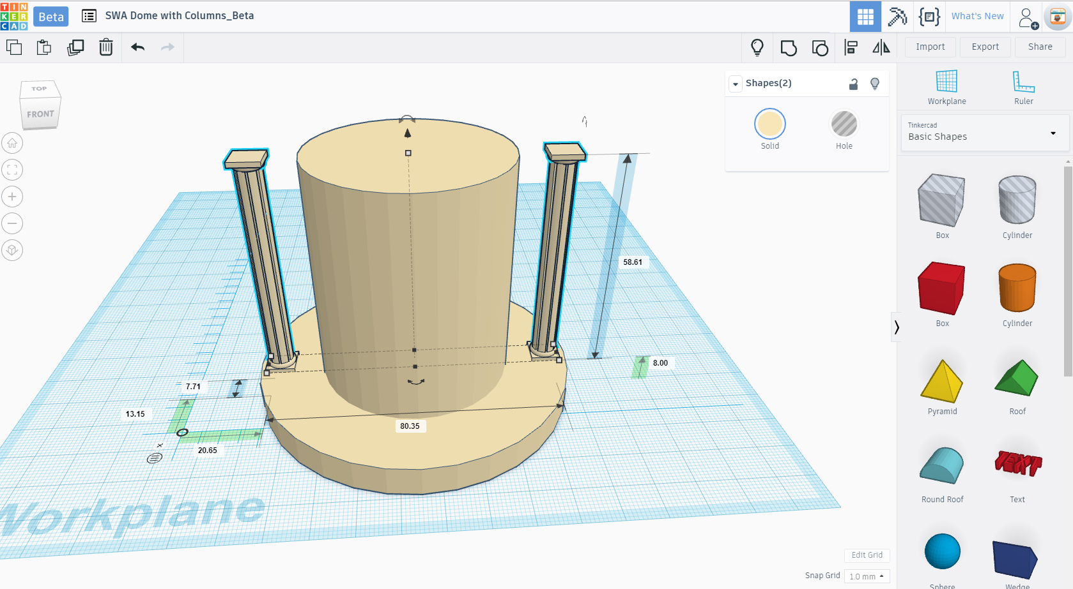Open the Blocks pickaxe mode

[897, 17]
